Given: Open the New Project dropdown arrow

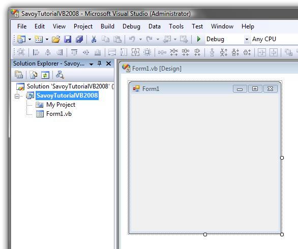Looking at the screenshot, I should (29, 39).
